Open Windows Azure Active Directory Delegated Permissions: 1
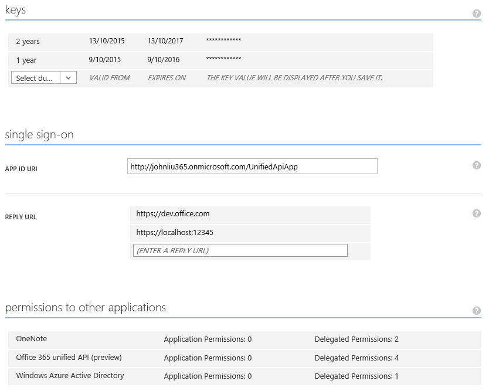This screenshot has height=391, width=489. 356,376
